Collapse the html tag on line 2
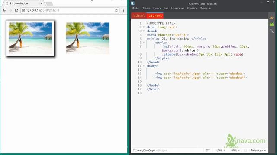 (144, 27)
